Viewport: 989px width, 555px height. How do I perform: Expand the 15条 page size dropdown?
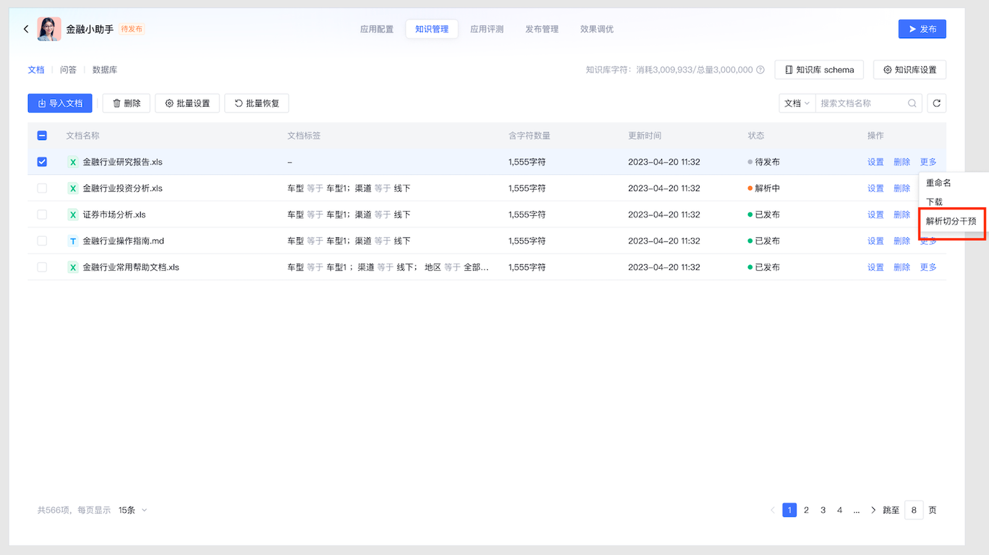[x=133, y=510]
